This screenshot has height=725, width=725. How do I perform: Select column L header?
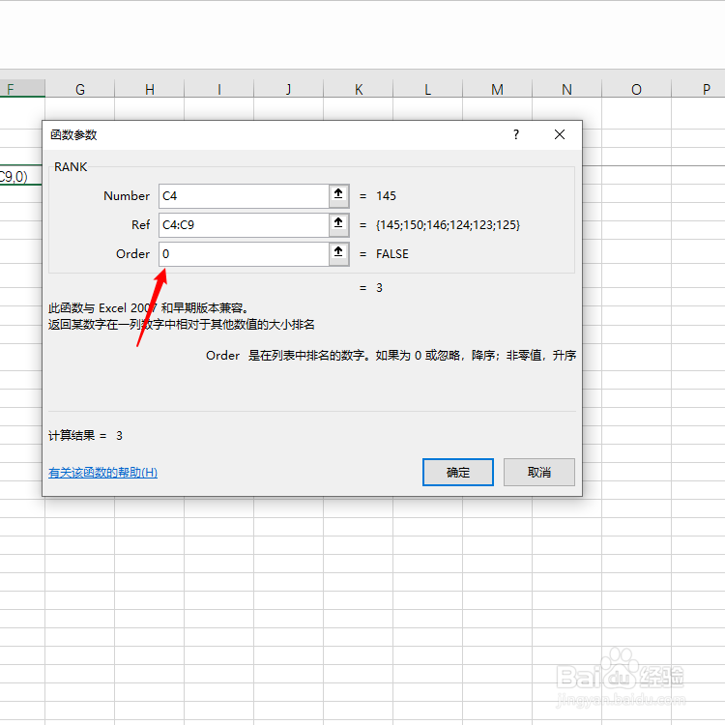pyautogui.click(x=427, y=89)
